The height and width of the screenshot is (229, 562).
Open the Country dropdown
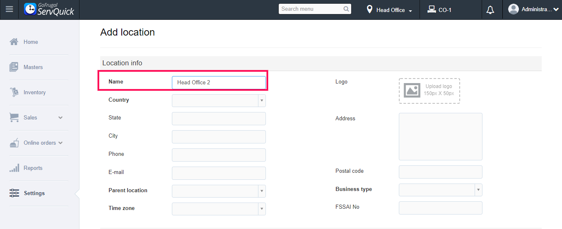click(219, 100)
